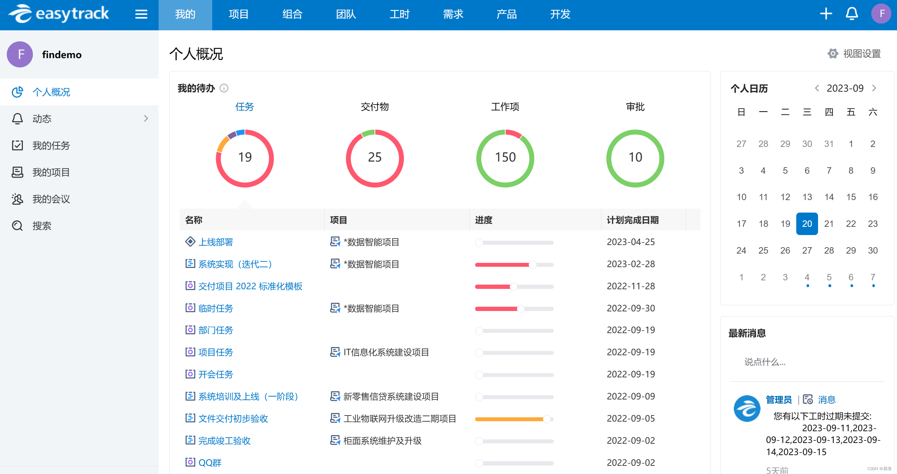Switch to the 工时 top tab
The image size is (897, 474).
click(x=399, y=14)
